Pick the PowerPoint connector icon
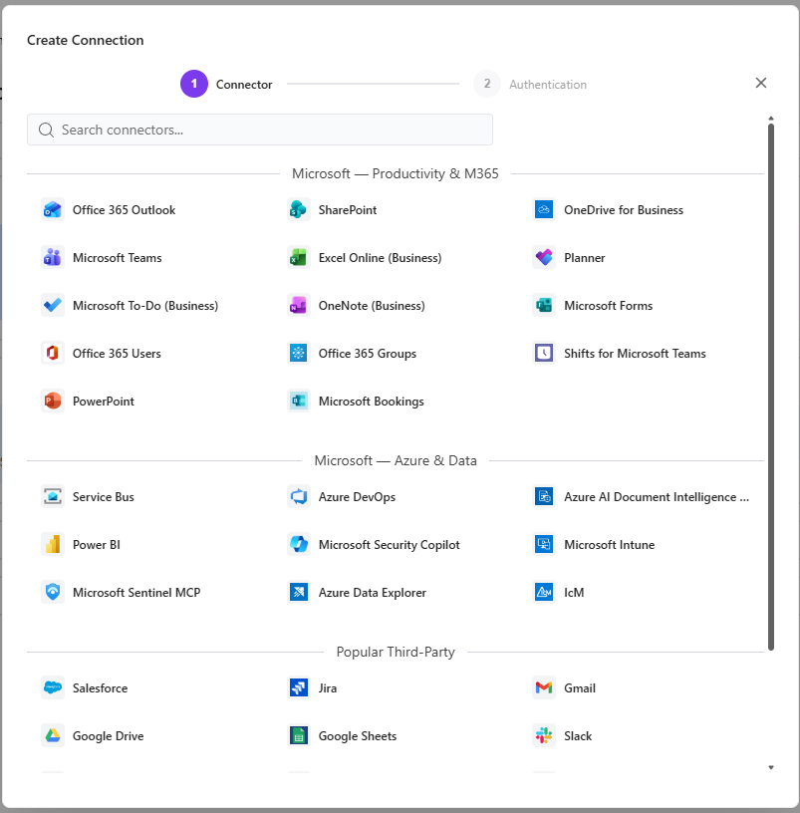This screenshot has height=813, width=800. (x=53, y=401)
